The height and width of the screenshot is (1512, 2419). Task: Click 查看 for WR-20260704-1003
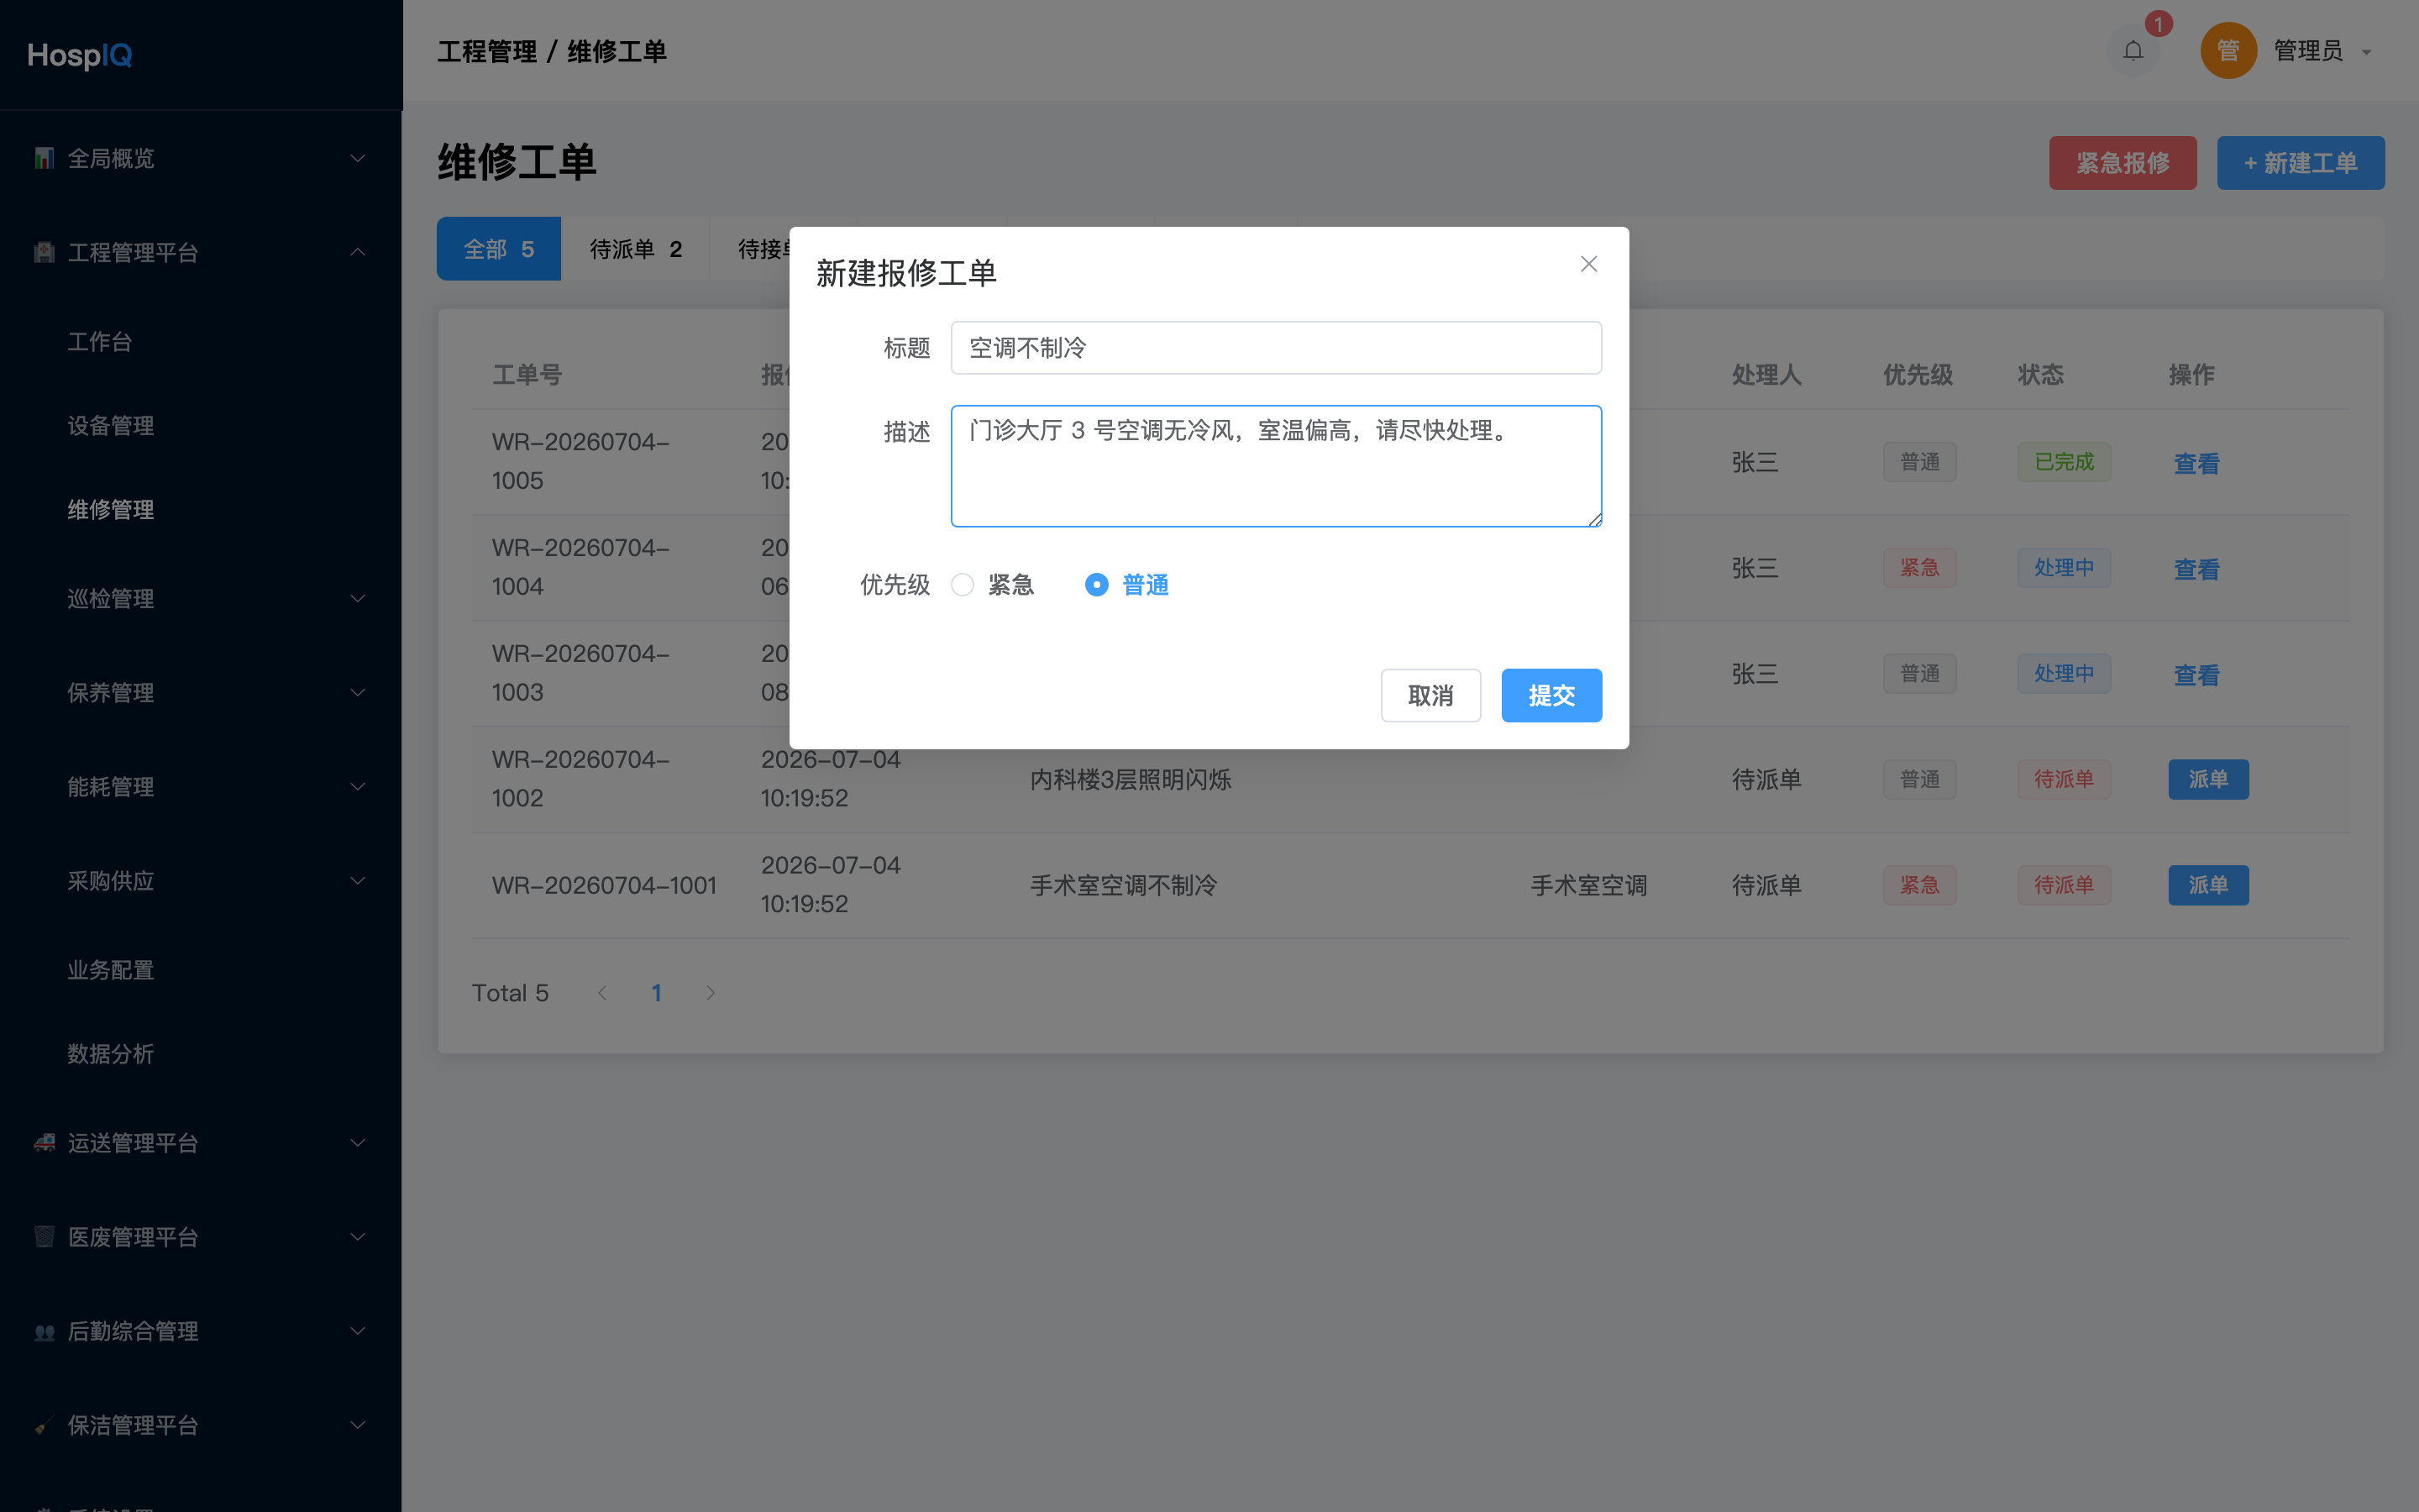point(2196,675)
